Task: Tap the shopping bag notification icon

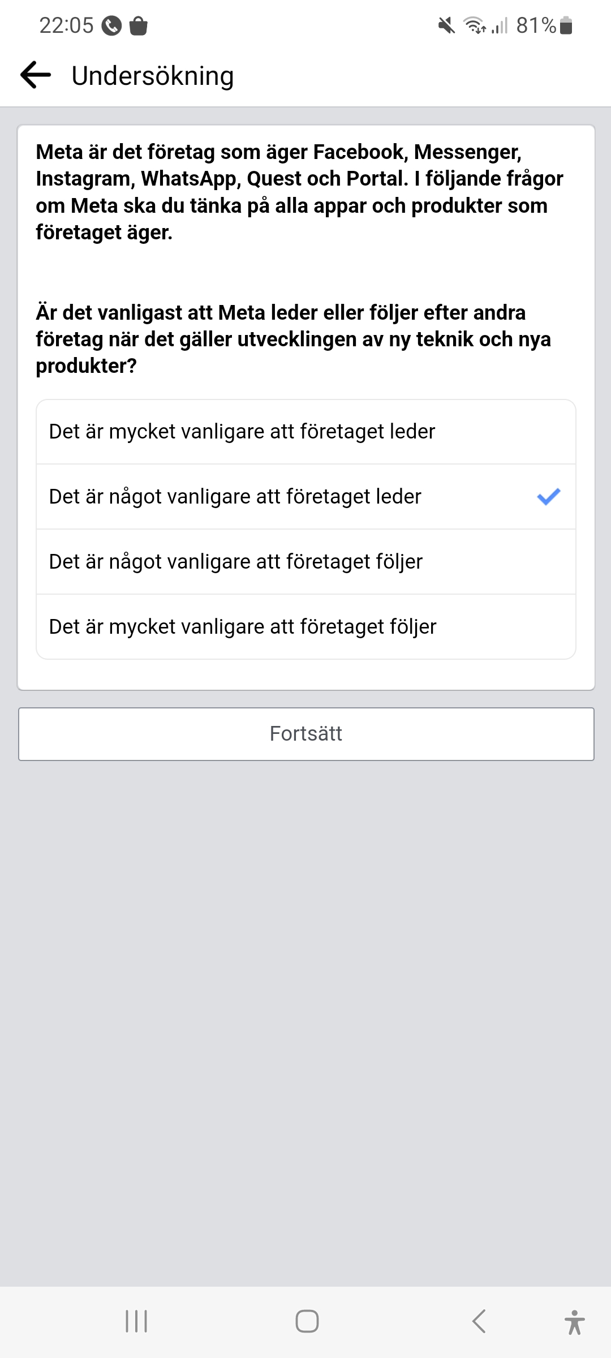Action: pos(139,25)
